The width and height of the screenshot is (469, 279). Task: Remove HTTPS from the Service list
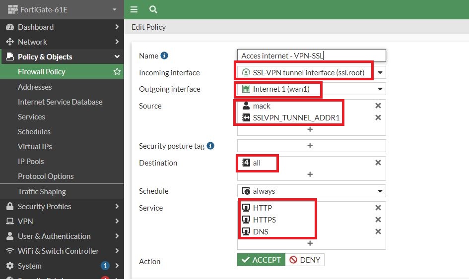coord(378,220)
